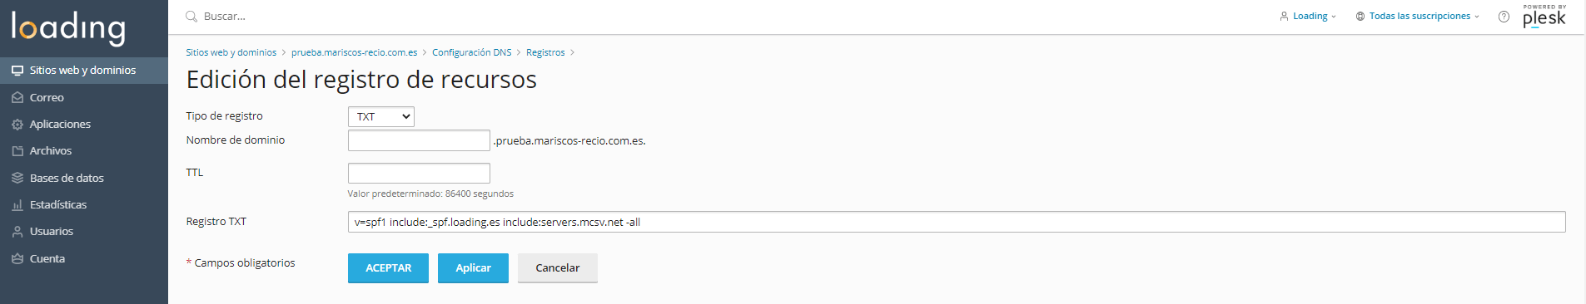Click the Aplicar button
The height and width of the screenshot is (304, 1586).
[x=473, y=268]
